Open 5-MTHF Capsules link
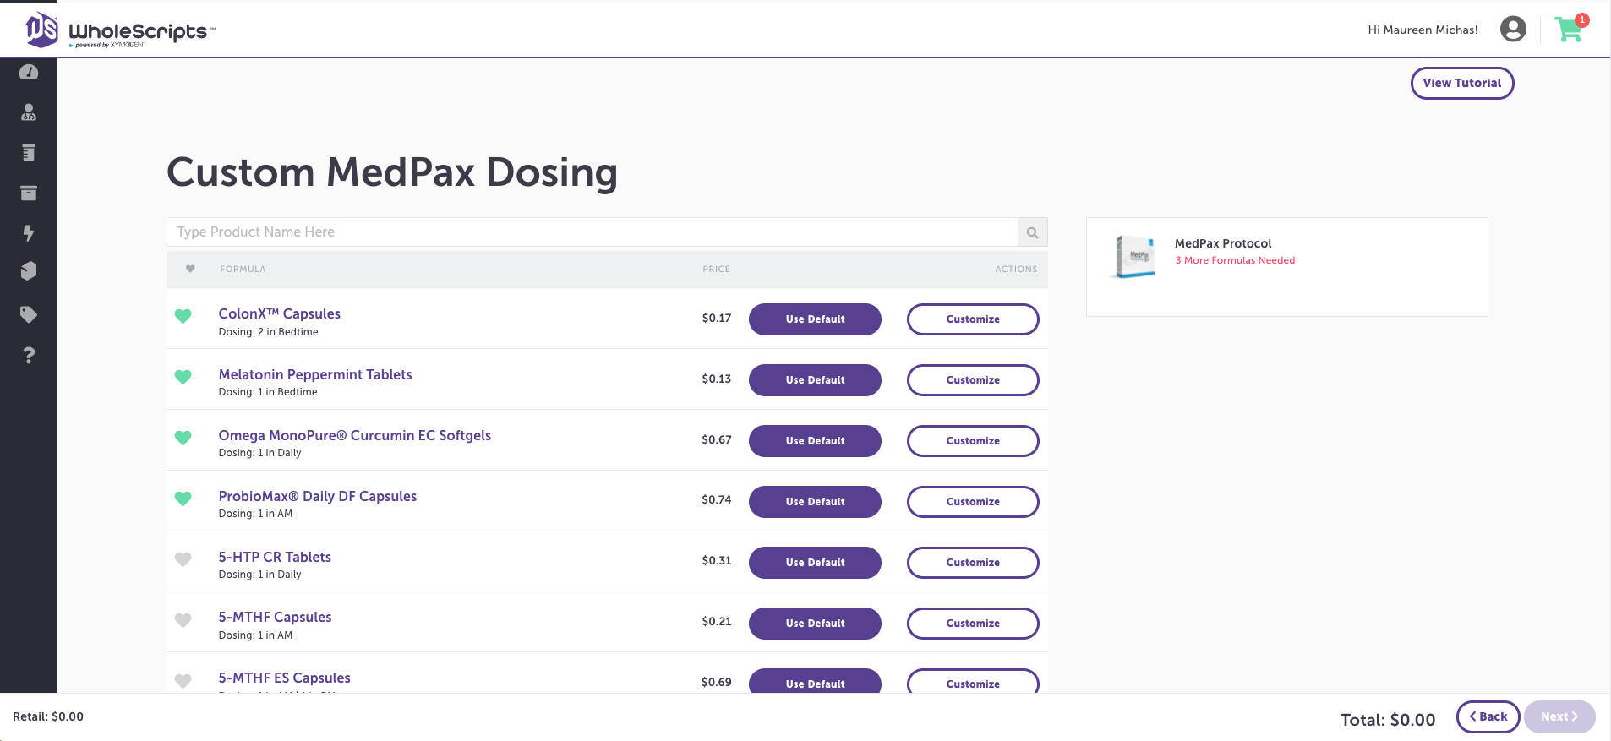Viewport: 1611px width, 741px height. pyautogui.click(x=275, y=617)
